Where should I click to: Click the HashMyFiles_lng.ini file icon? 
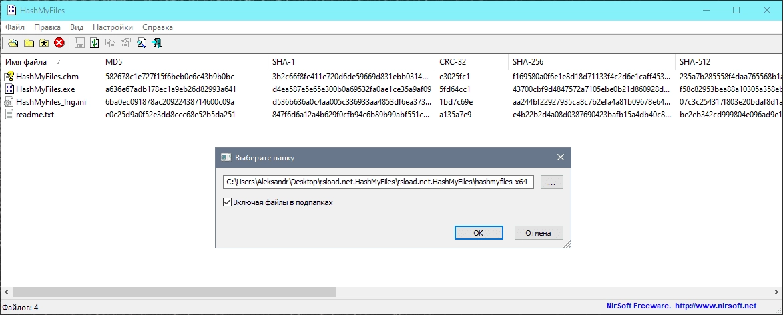(x=9, y=102)
